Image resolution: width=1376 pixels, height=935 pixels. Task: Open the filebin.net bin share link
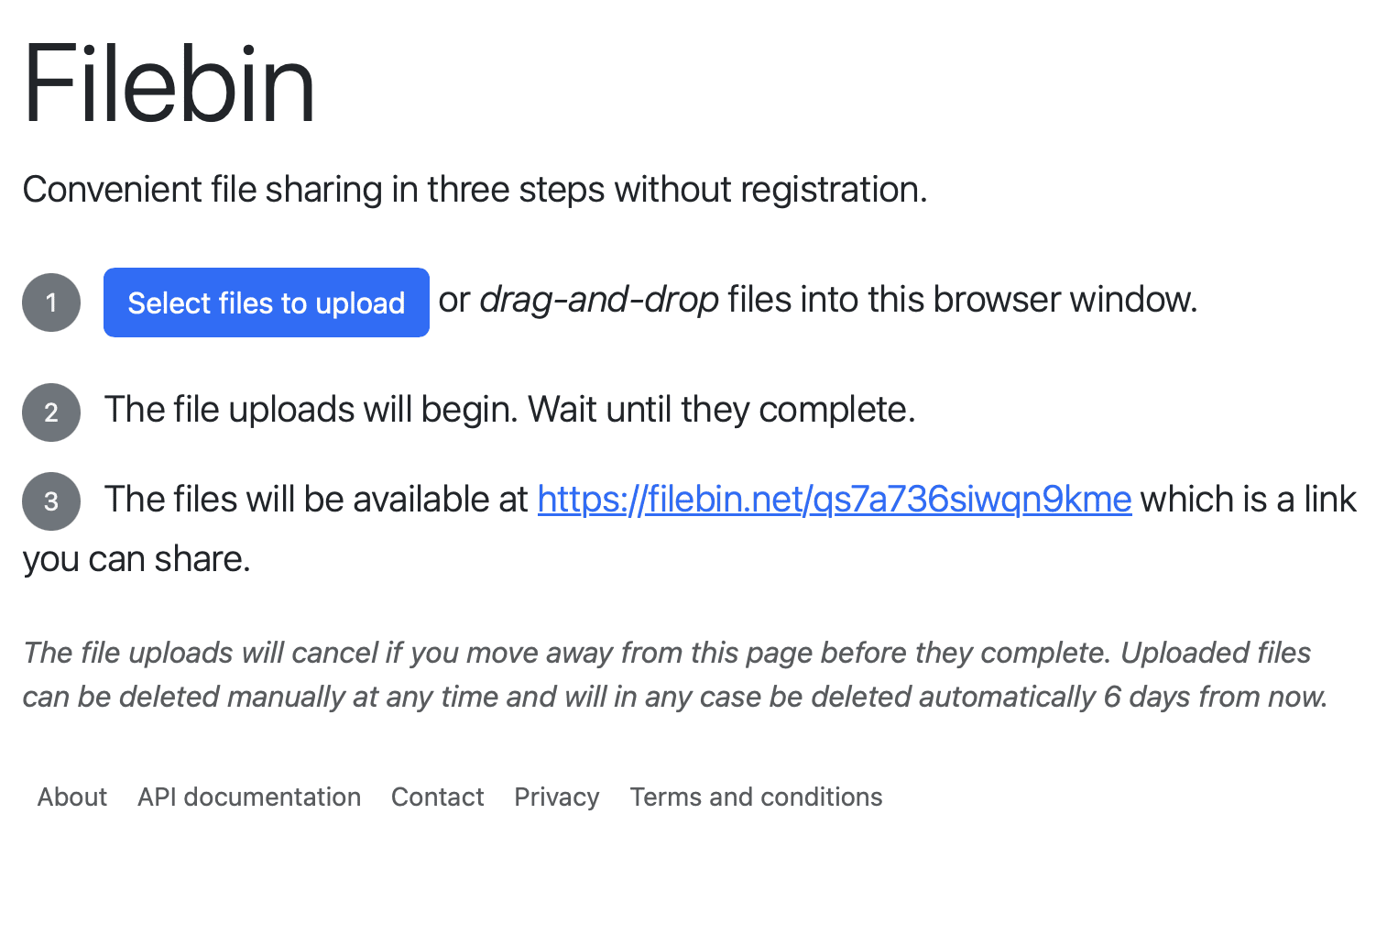pos(834,500)
